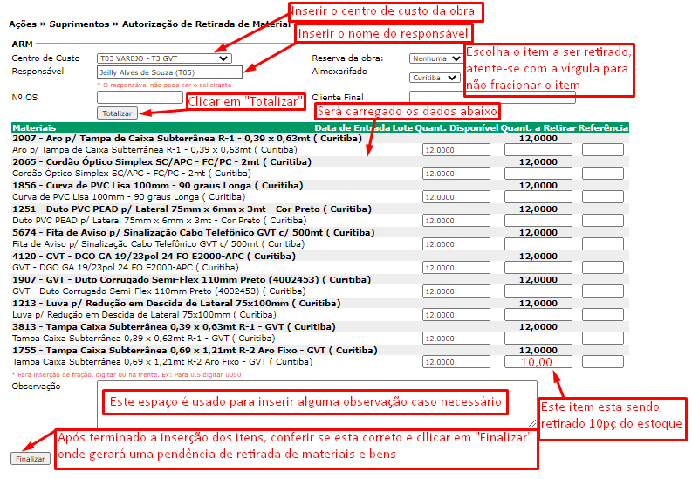
Task: Expand the Reserva da obra dropdown
Action: pos(435,58)
